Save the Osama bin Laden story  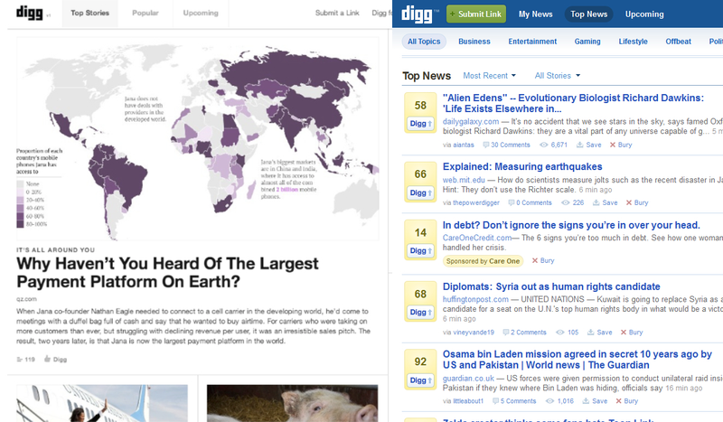point(595,401)
